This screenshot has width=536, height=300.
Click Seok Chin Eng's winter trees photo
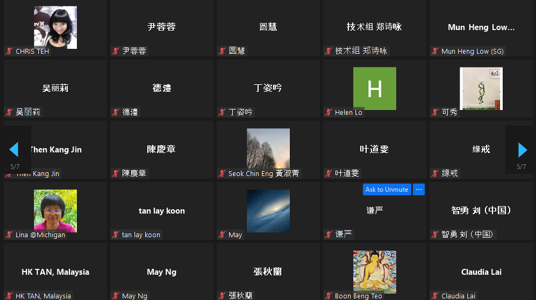(268, 149)
